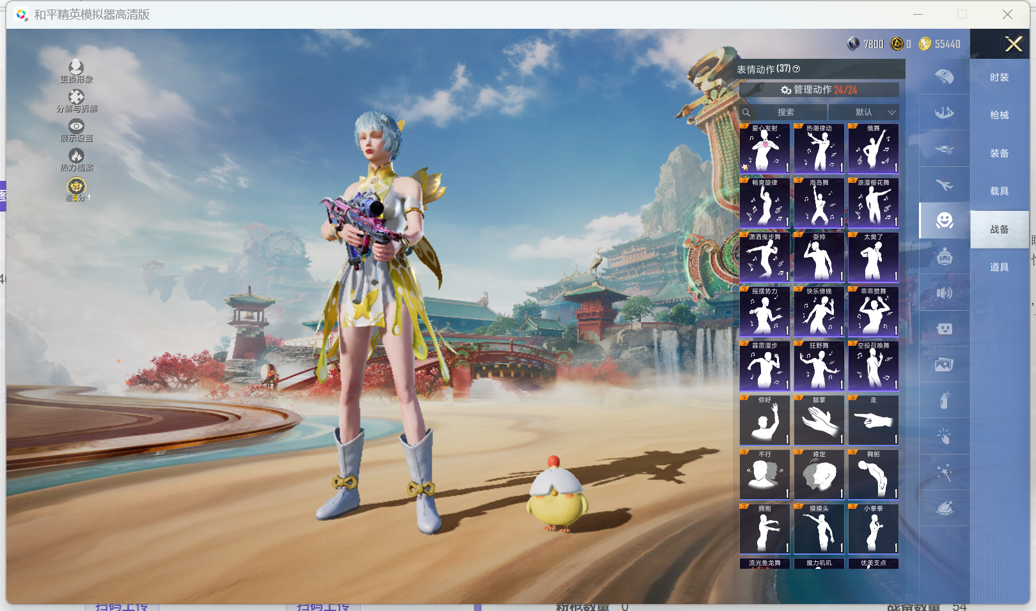Toggle 展示设置 eye display settings
Viewport: 1036px width, 611px height.
pyautogui.click(x=76, y=127)
